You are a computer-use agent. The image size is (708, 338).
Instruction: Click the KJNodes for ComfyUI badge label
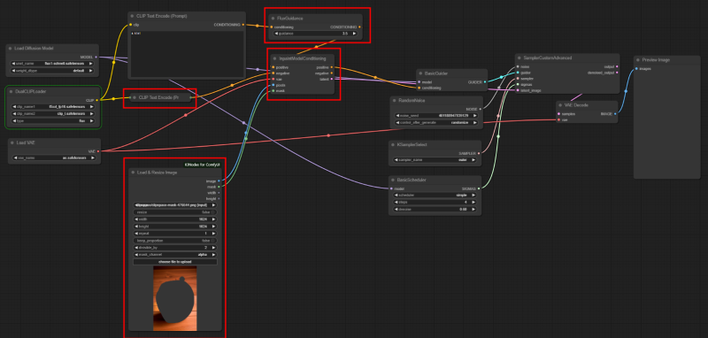(x=203, y=165)
